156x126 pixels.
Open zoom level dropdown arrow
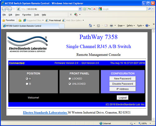pos(150,123)
